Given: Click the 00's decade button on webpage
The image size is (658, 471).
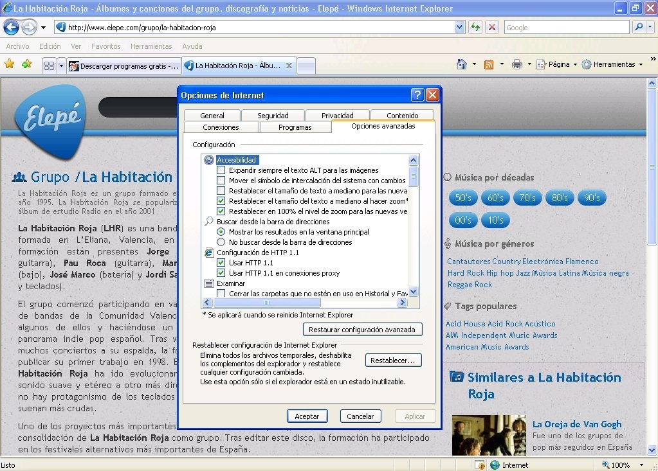Looking at the screenshot, I should pos(463,220).
